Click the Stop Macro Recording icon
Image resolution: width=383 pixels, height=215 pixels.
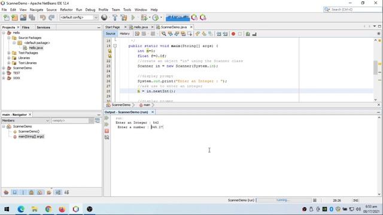(x=240, y=34)
